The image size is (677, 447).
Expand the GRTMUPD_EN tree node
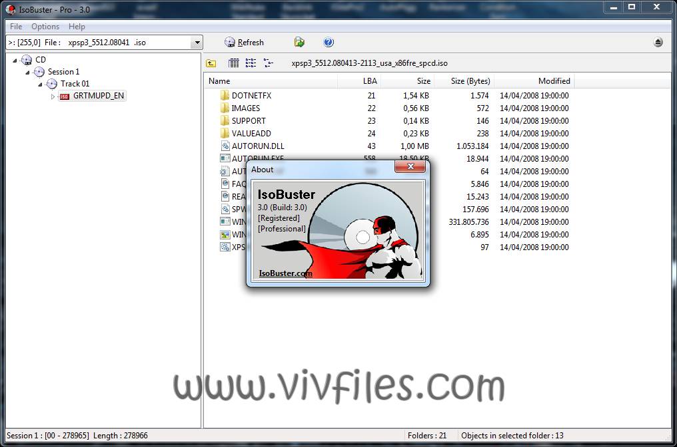pos(53,96)
